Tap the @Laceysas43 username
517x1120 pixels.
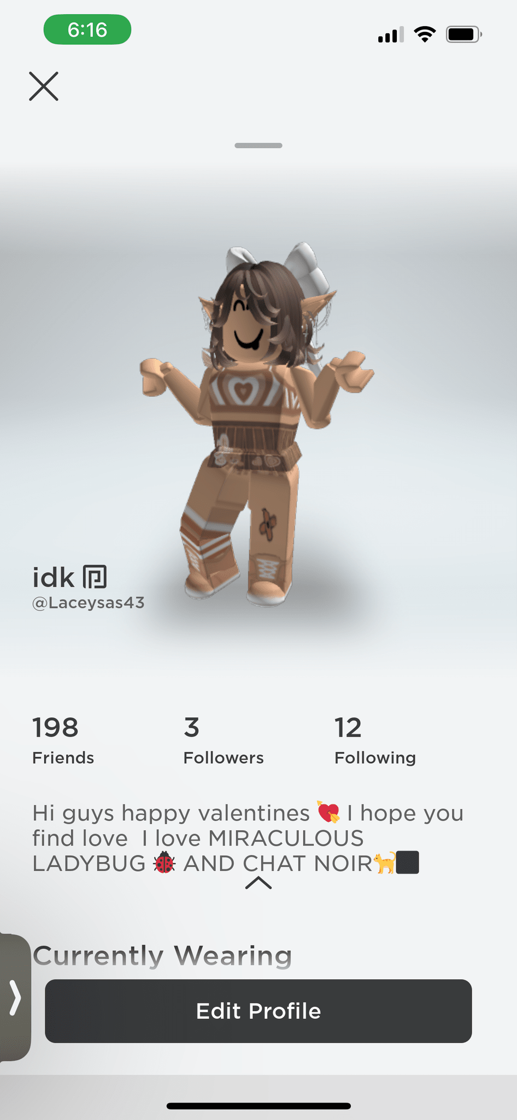tap(89, 603)
